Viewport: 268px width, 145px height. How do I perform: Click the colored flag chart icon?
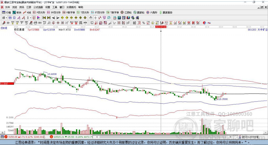click(39, 18)
